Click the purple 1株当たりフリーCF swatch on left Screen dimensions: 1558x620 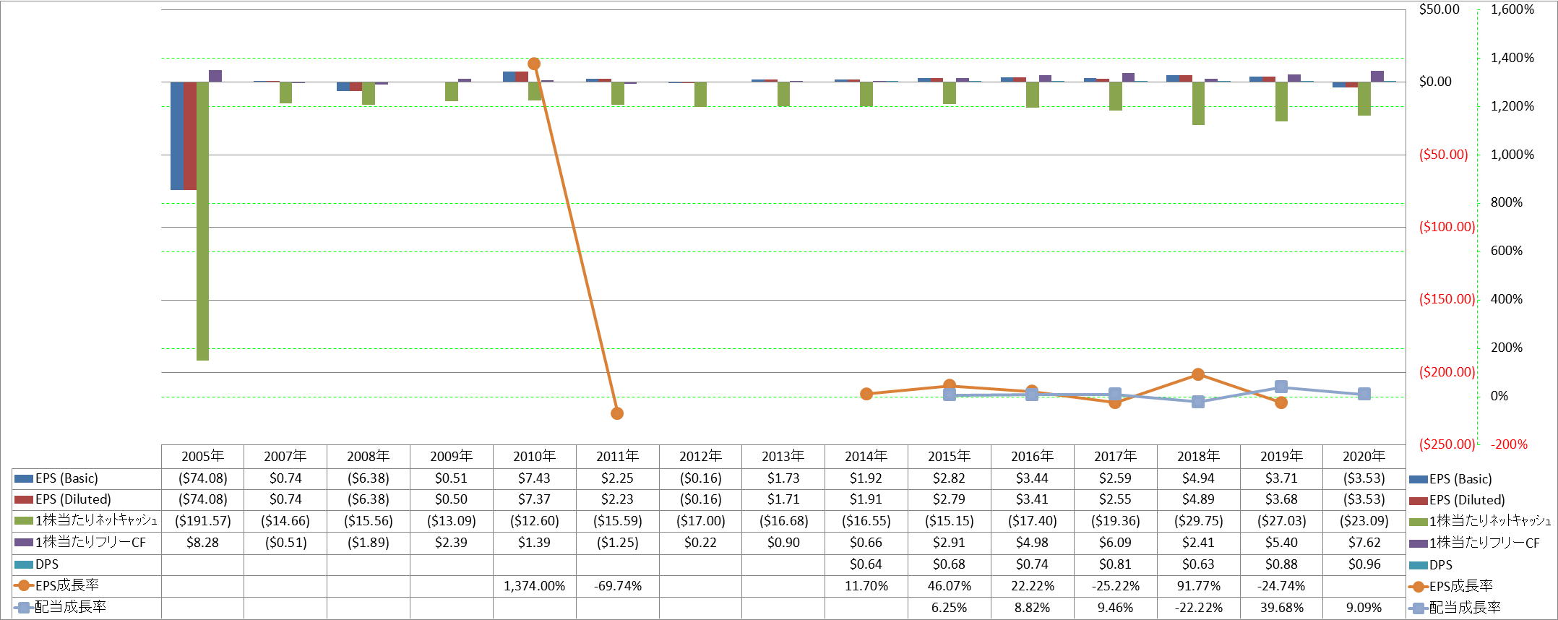point(24,542)
